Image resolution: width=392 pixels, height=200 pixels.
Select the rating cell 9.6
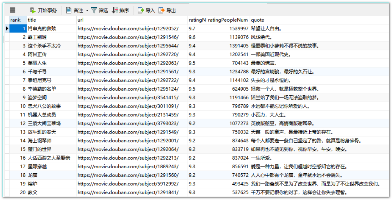point(197,37)
